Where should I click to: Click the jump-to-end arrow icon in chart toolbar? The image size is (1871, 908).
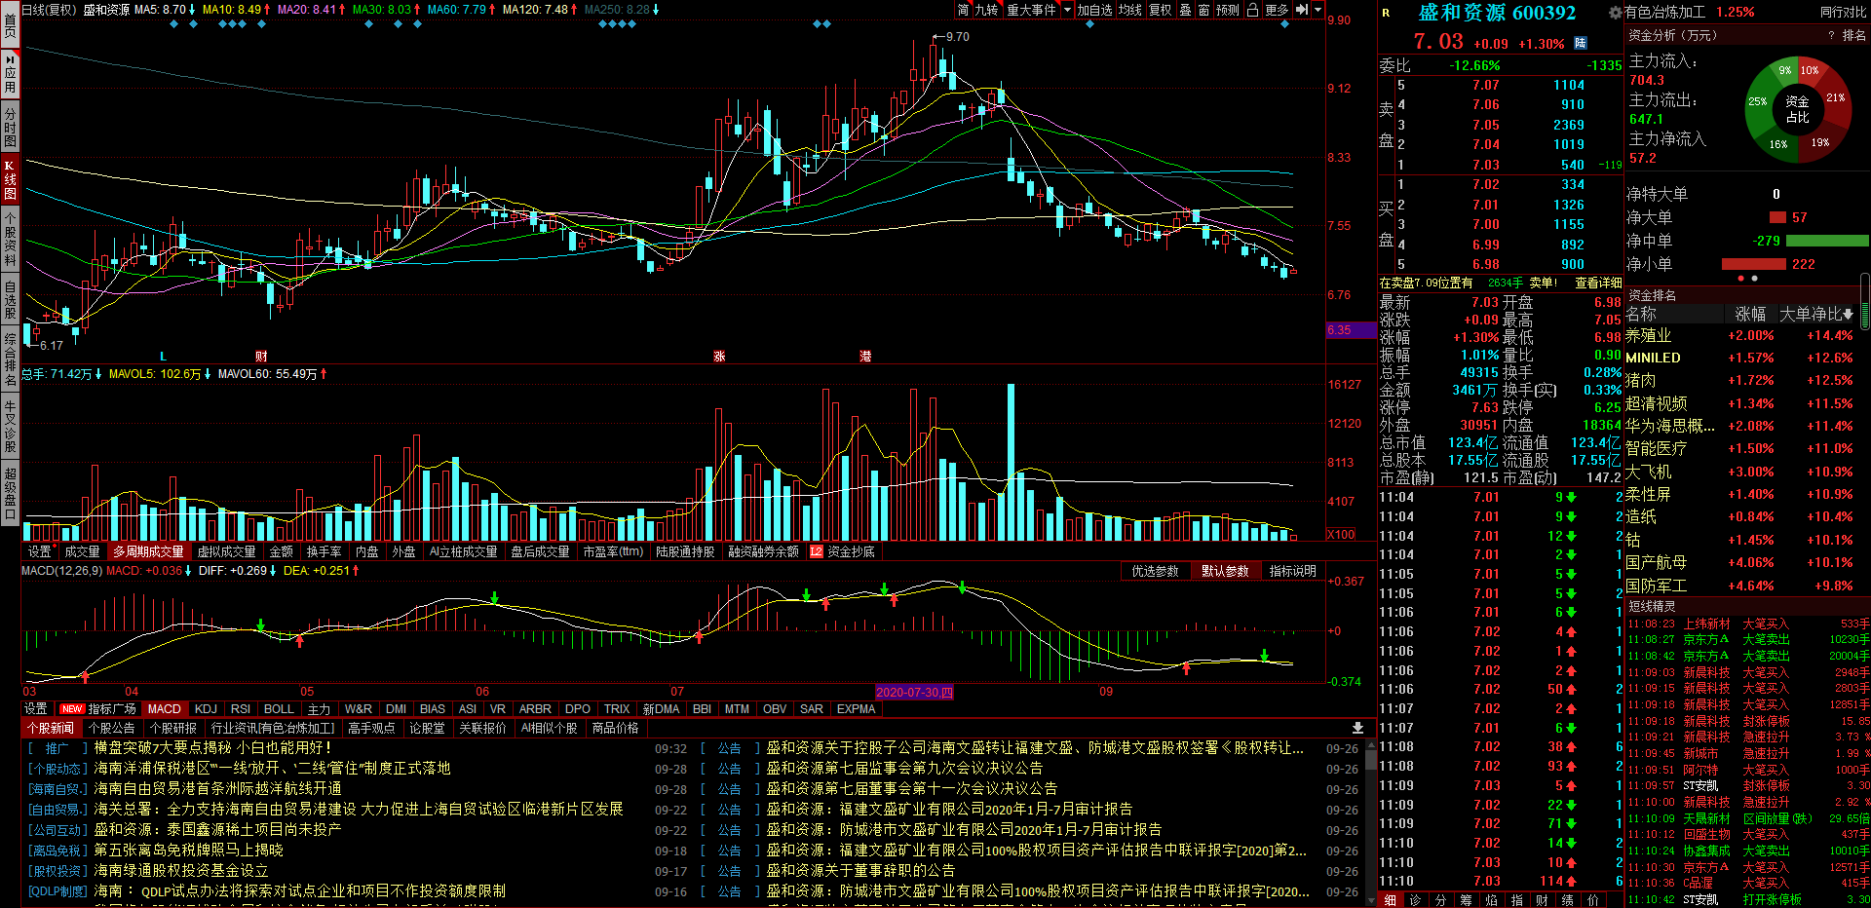pyautogui.click(x=1301, y=10)
